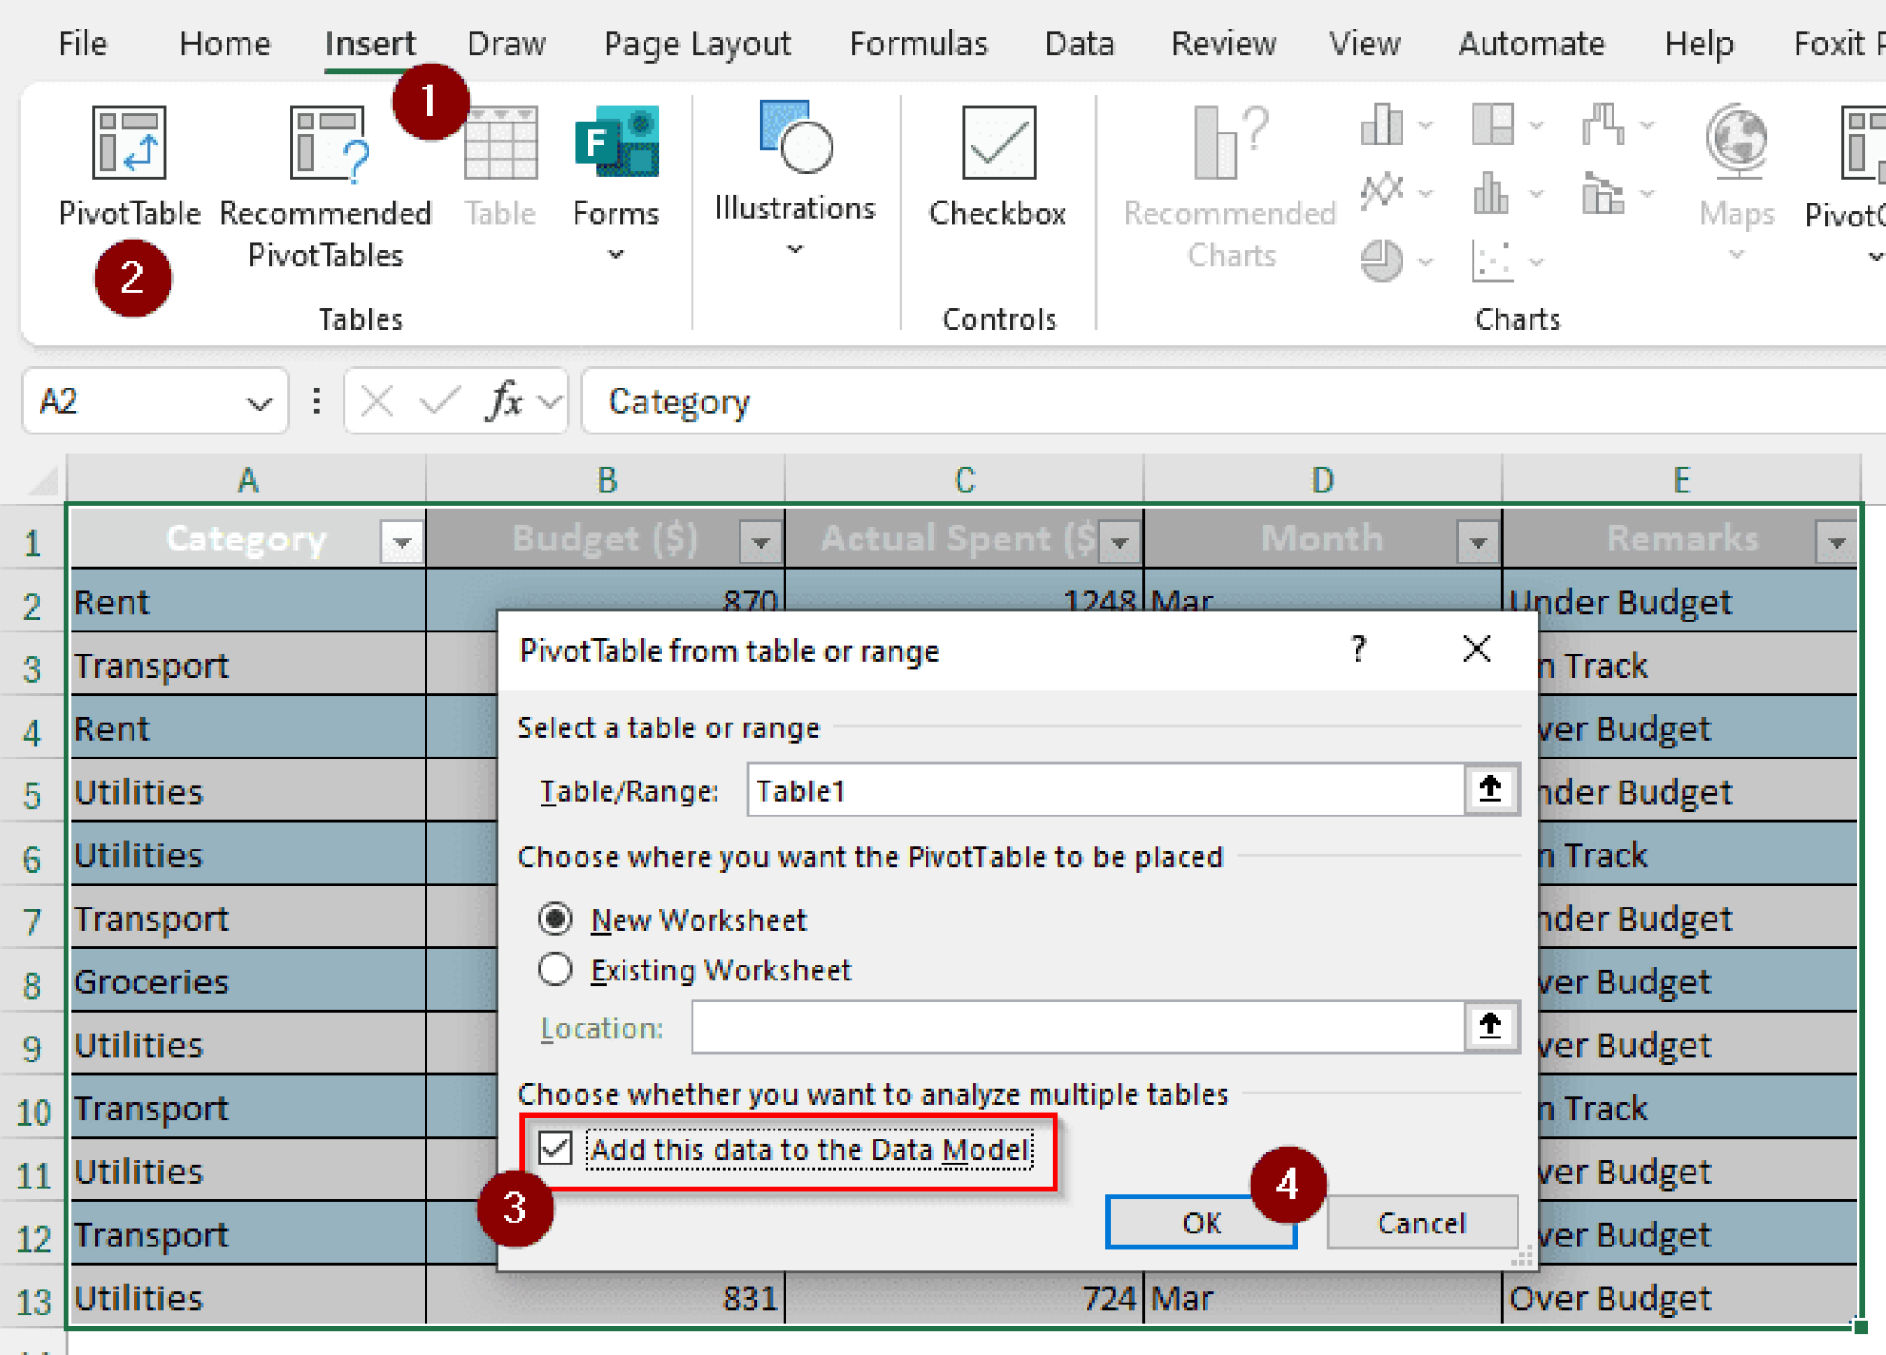Select the Existing Worksheet radio button
This screenshot has width=1886, height=1355.
pyautogui.click(x=554, y=969)
